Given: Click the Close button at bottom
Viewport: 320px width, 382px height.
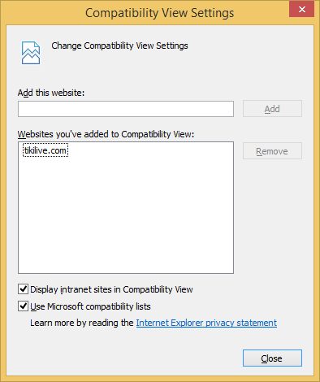Looking at the screenshot, I should click(x=272, y=358).
